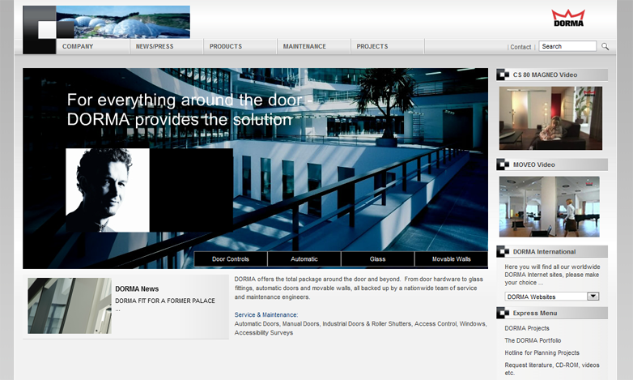Select the Glass button
The image size is (633, 380).
point(377,259)
